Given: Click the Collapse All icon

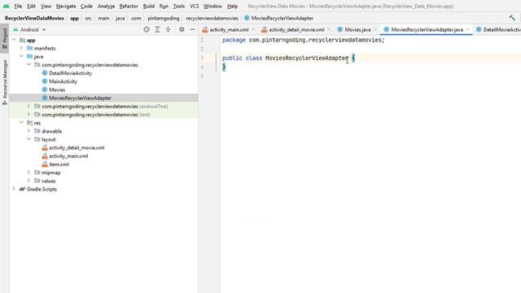Looking at the screenshot, I should click(169, 29).
